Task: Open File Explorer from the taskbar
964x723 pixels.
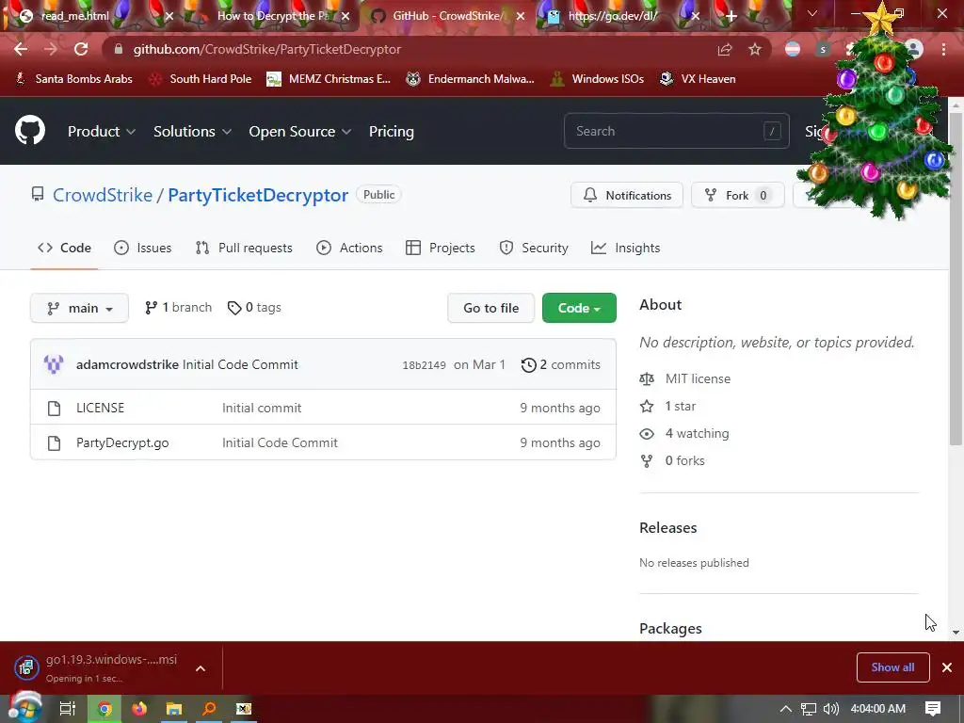Action: click(174, 709)
